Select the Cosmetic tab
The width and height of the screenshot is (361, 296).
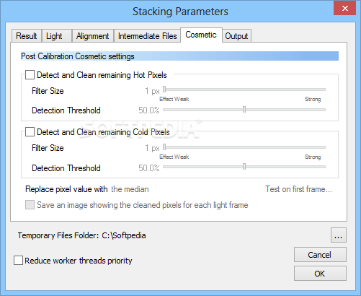click(x=201, y=35)
